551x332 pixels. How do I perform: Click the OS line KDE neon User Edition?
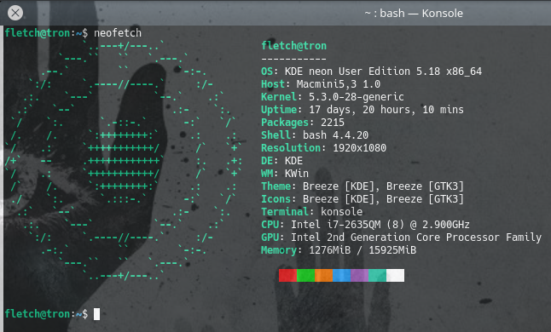tap(371, 72)
